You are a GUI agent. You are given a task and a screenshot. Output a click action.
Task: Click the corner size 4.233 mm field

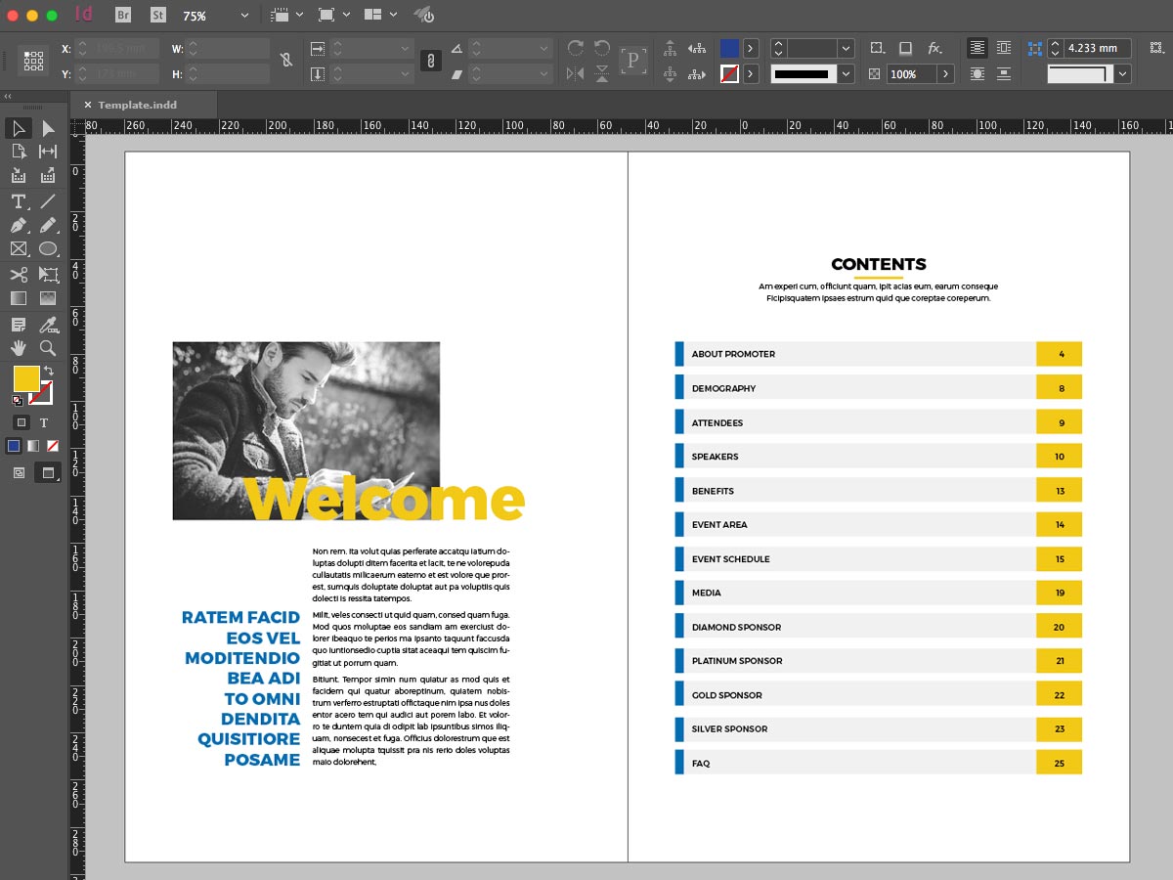(1098, 48)
